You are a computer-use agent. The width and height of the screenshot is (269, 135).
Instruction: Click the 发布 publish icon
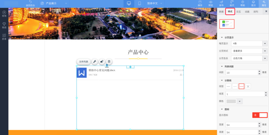tap(221, 3)
